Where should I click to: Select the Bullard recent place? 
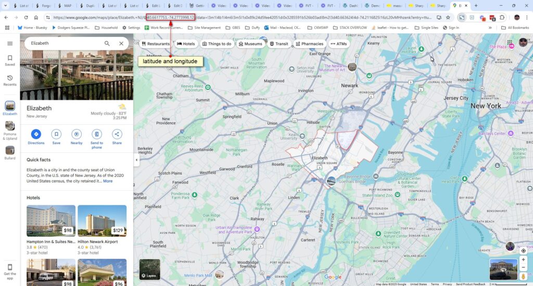pyautogui.click(x=10, y=150)
